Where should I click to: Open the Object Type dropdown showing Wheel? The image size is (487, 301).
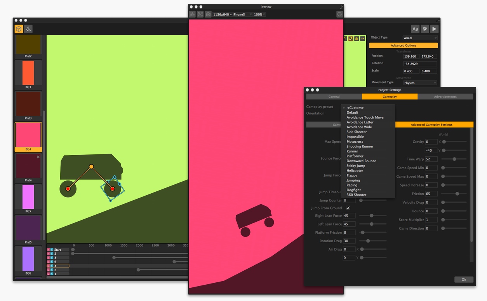(420, 38)
